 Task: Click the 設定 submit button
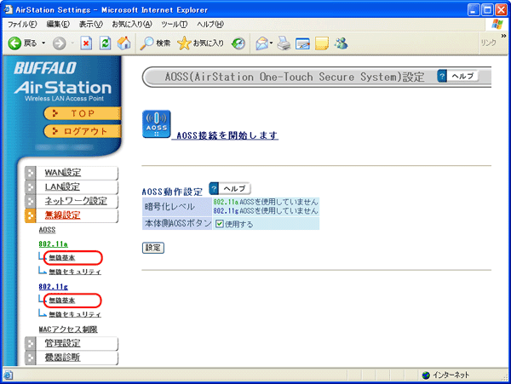152,248
